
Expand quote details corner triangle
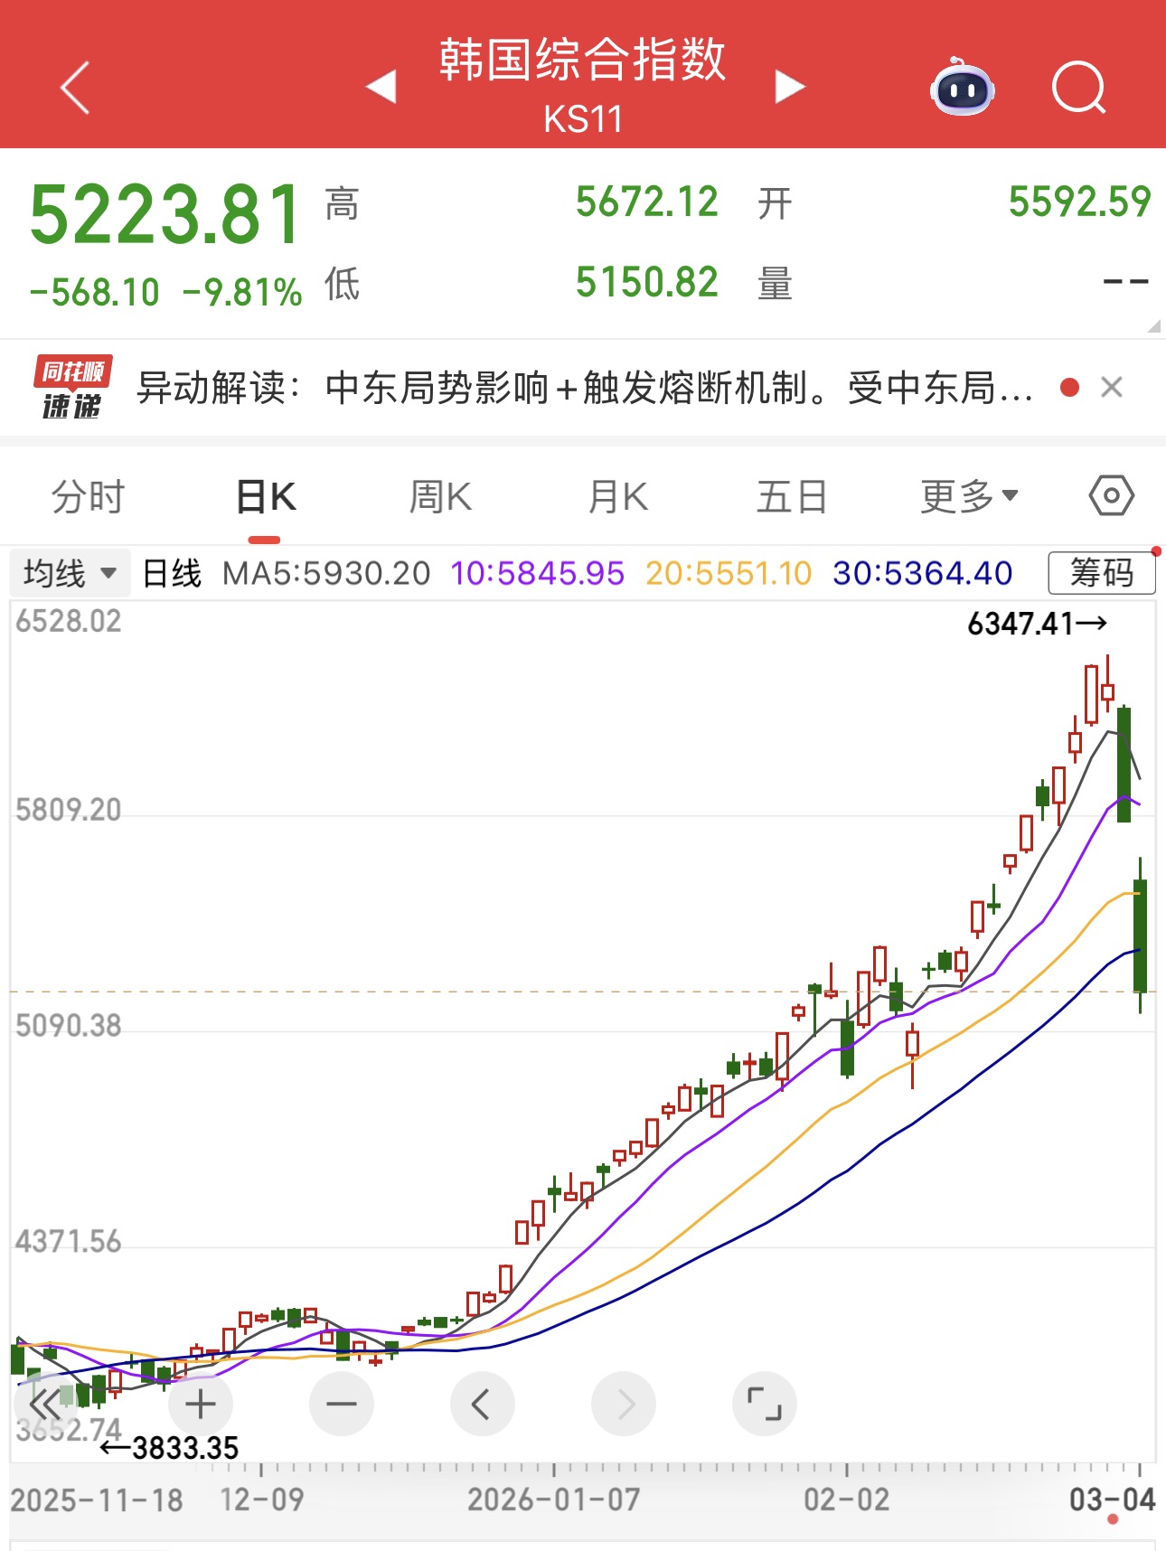click(x=1153, y=326)
